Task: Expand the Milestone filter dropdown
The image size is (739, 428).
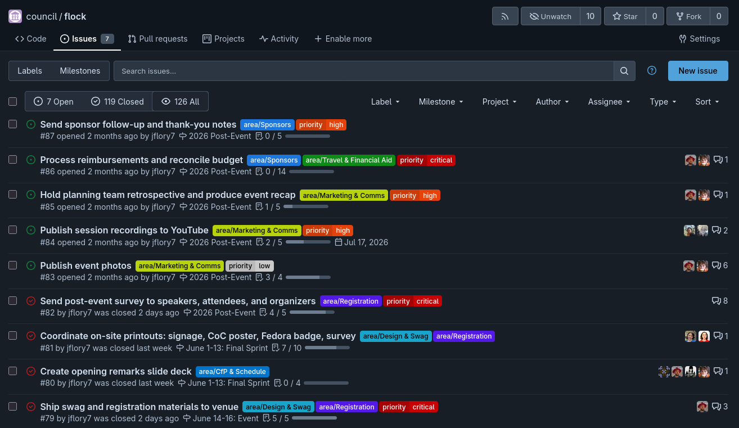Action: point(441,102)
